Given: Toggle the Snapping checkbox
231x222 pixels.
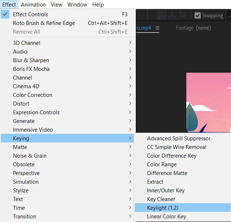Looking at the screenshot, I should pos(197,16).
